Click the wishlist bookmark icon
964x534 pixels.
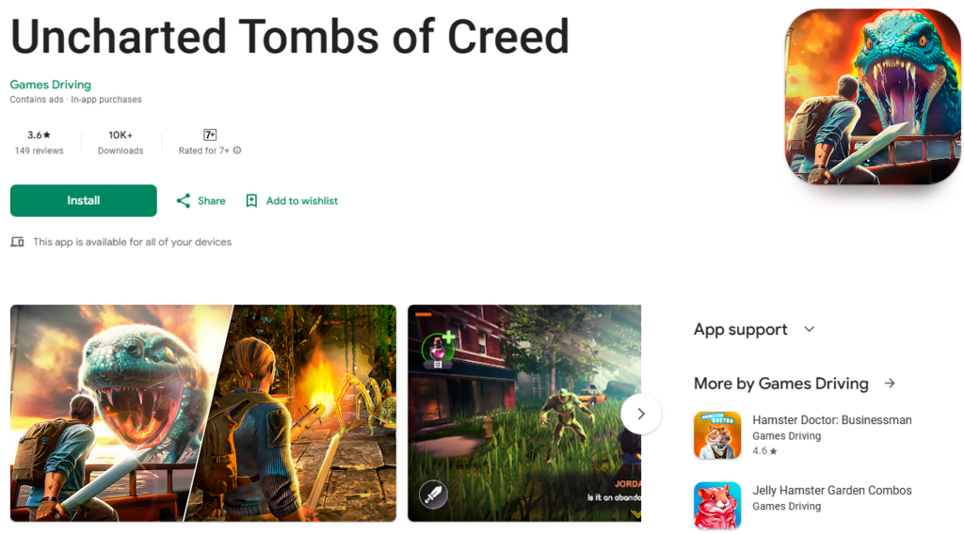click(251, 200)
